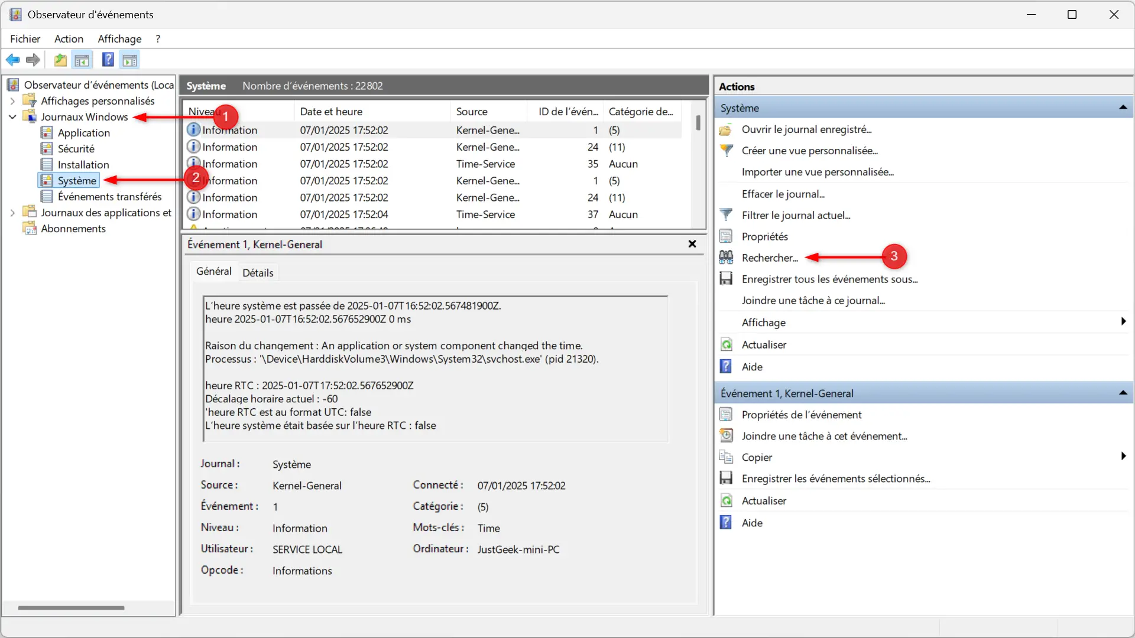1135x638 pixels.
Task: Click the Aide icon under Événement 1 actions
Action: (726, 522)
